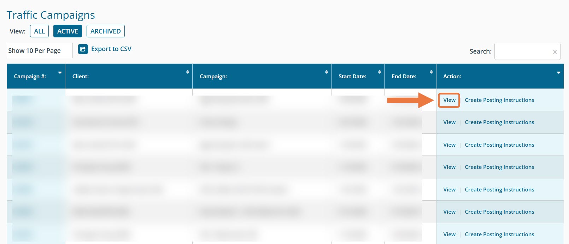Image resolution: width=569 pixels, height=244 pixels.
Task: Open the Show 10 Per Page dropdown
Action: (39, 50)
